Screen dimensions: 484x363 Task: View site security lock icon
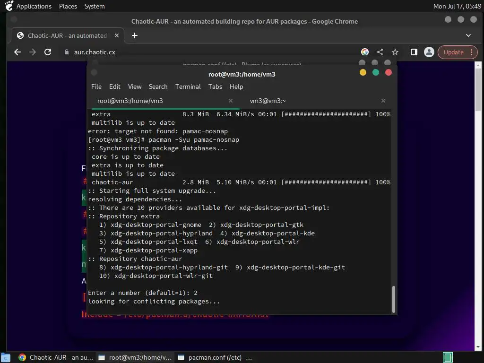pos(66,52)
